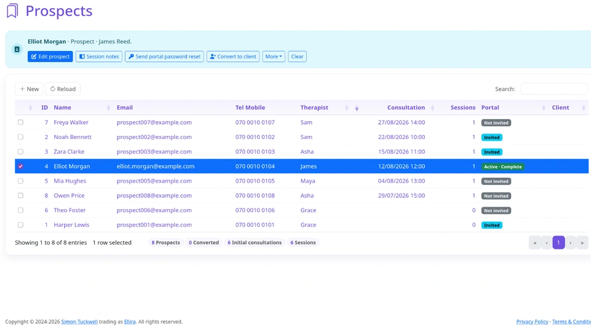Uncheck the Elliot Morgan row checkbox

20,167
